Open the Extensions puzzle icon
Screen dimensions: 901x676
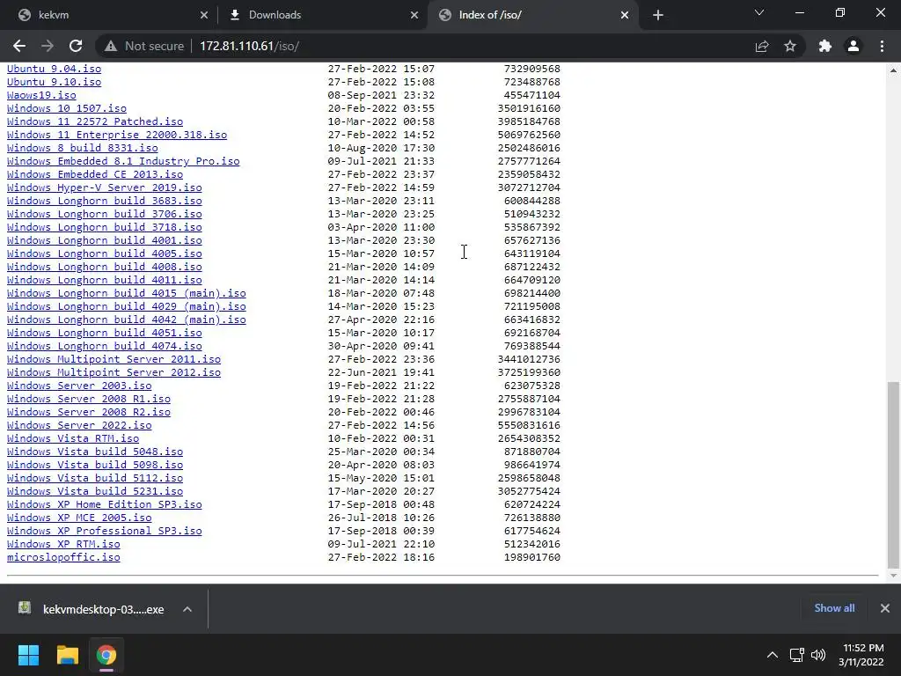coord(825,46)
